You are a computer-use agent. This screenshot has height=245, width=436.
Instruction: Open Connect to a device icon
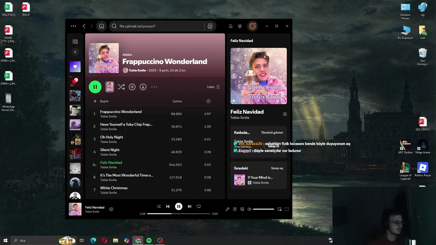[242, 209]
